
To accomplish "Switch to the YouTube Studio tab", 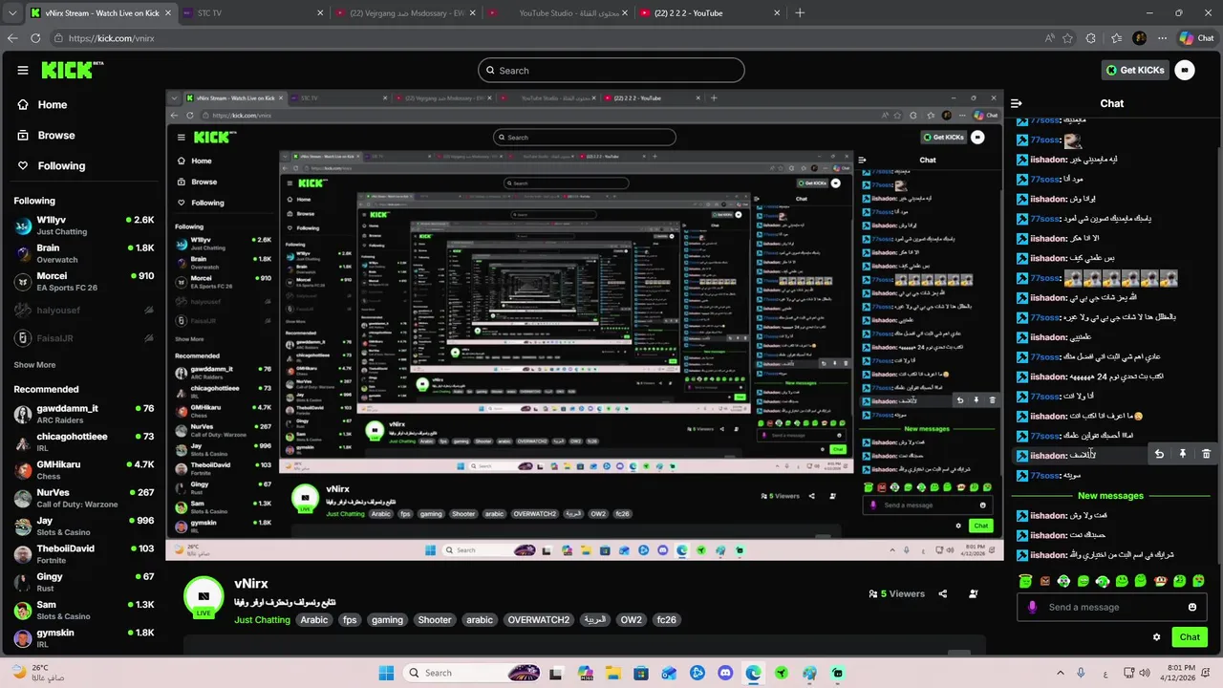I will (x=558, y=13).
